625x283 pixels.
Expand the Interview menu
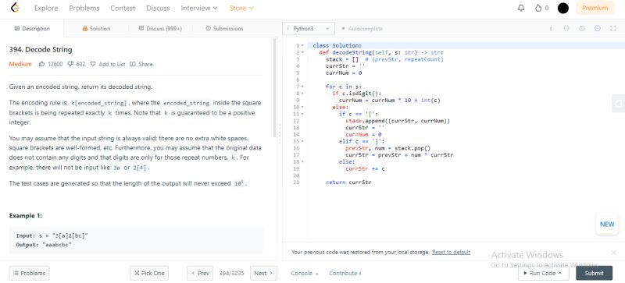coord(199,8)
